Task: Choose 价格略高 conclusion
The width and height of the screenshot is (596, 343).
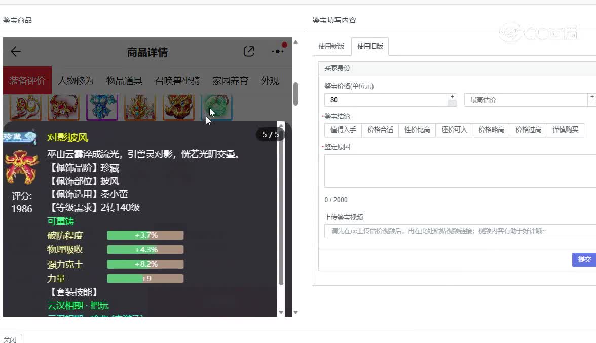Action: [491, 130]
